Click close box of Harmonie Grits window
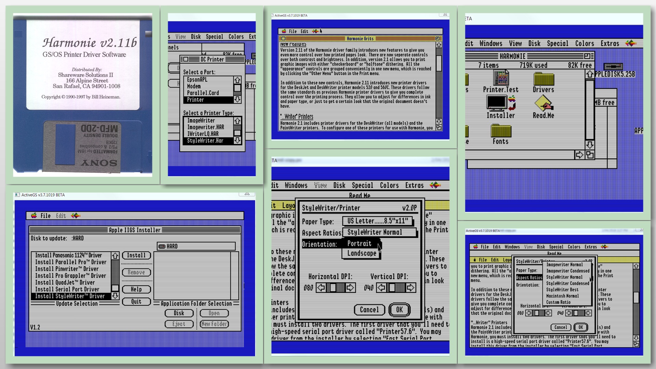This screenshot has height=369, width=656. click(283, 39)
